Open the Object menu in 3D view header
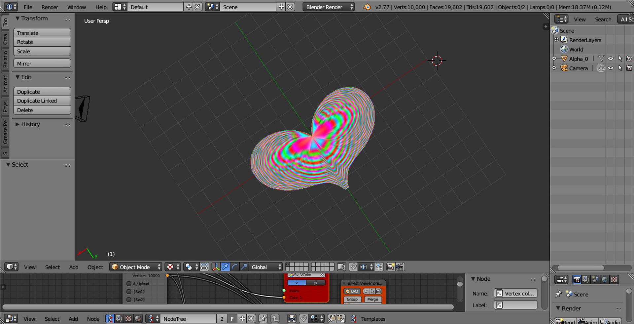634x324 pixels. [95, 267]
